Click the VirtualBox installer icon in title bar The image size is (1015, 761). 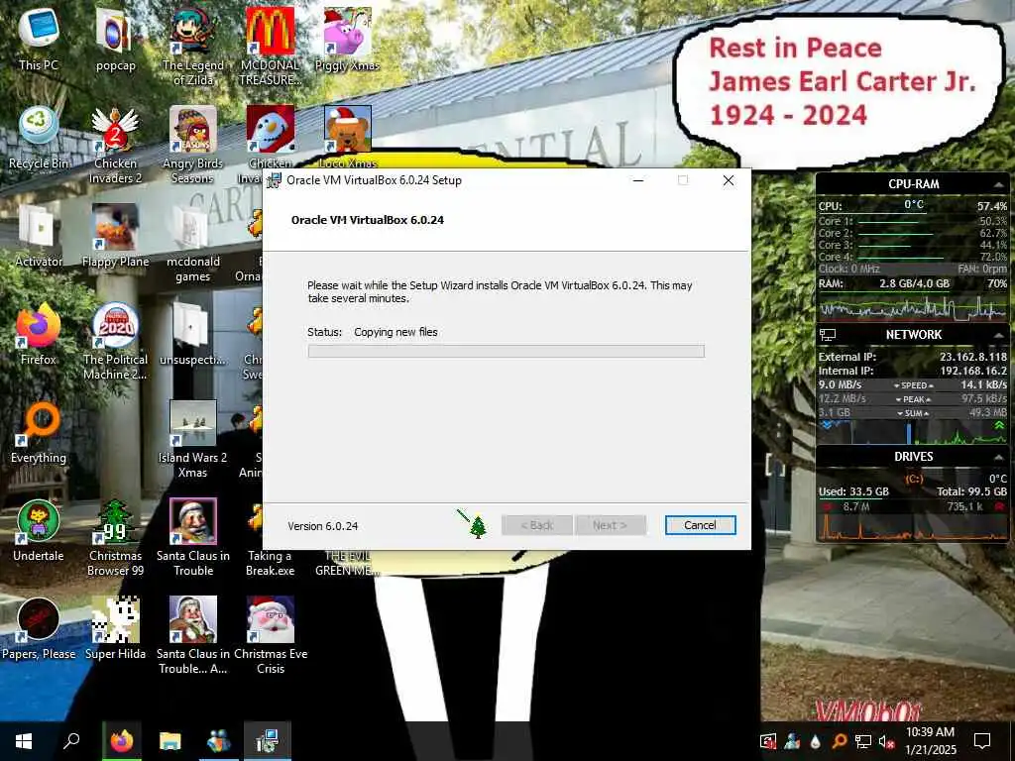coord(275,180)
